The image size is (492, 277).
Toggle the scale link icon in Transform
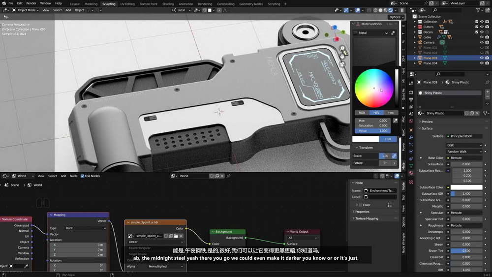pyautogui.click(x=394, y=156)
